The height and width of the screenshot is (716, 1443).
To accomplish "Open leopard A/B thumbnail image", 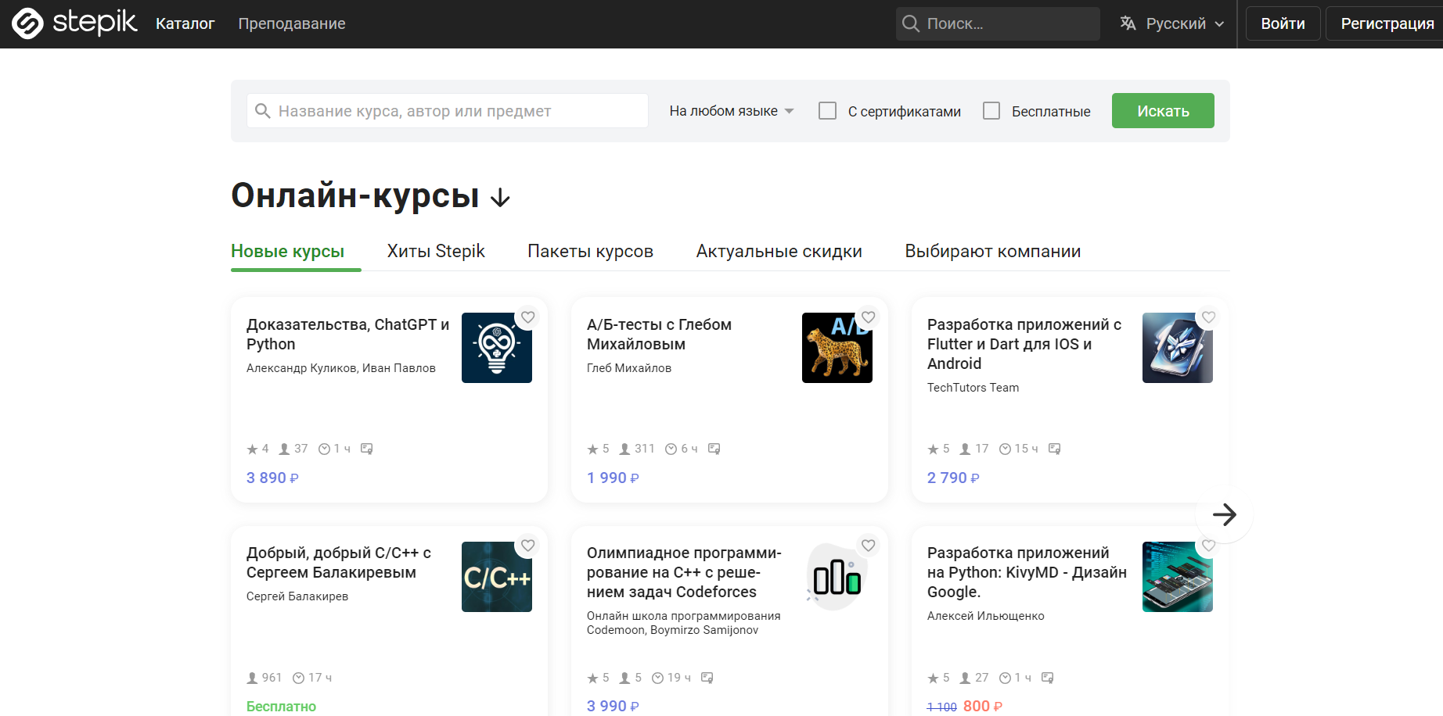I will pyautogui.click(x=837, y=348).
